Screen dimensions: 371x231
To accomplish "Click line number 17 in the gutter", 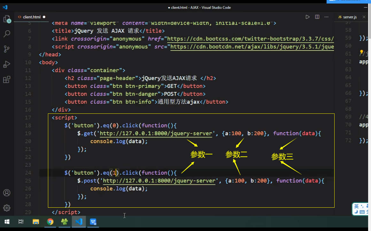I will [28, 118].
